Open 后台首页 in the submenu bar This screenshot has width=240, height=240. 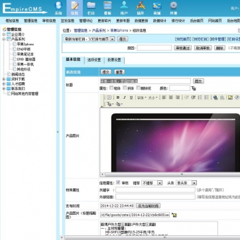pyautogui.click(x=196, y=21)
